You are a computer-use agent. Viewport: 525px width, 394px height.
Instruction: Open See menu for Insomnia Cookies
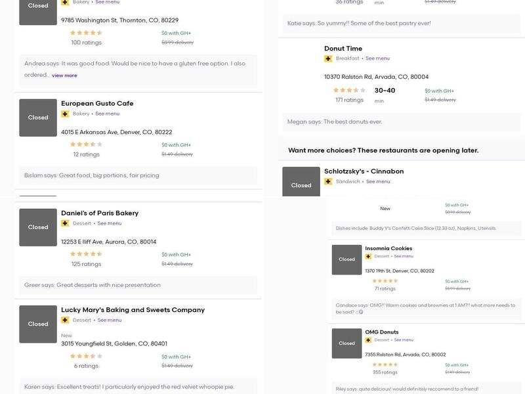point(404,256)
